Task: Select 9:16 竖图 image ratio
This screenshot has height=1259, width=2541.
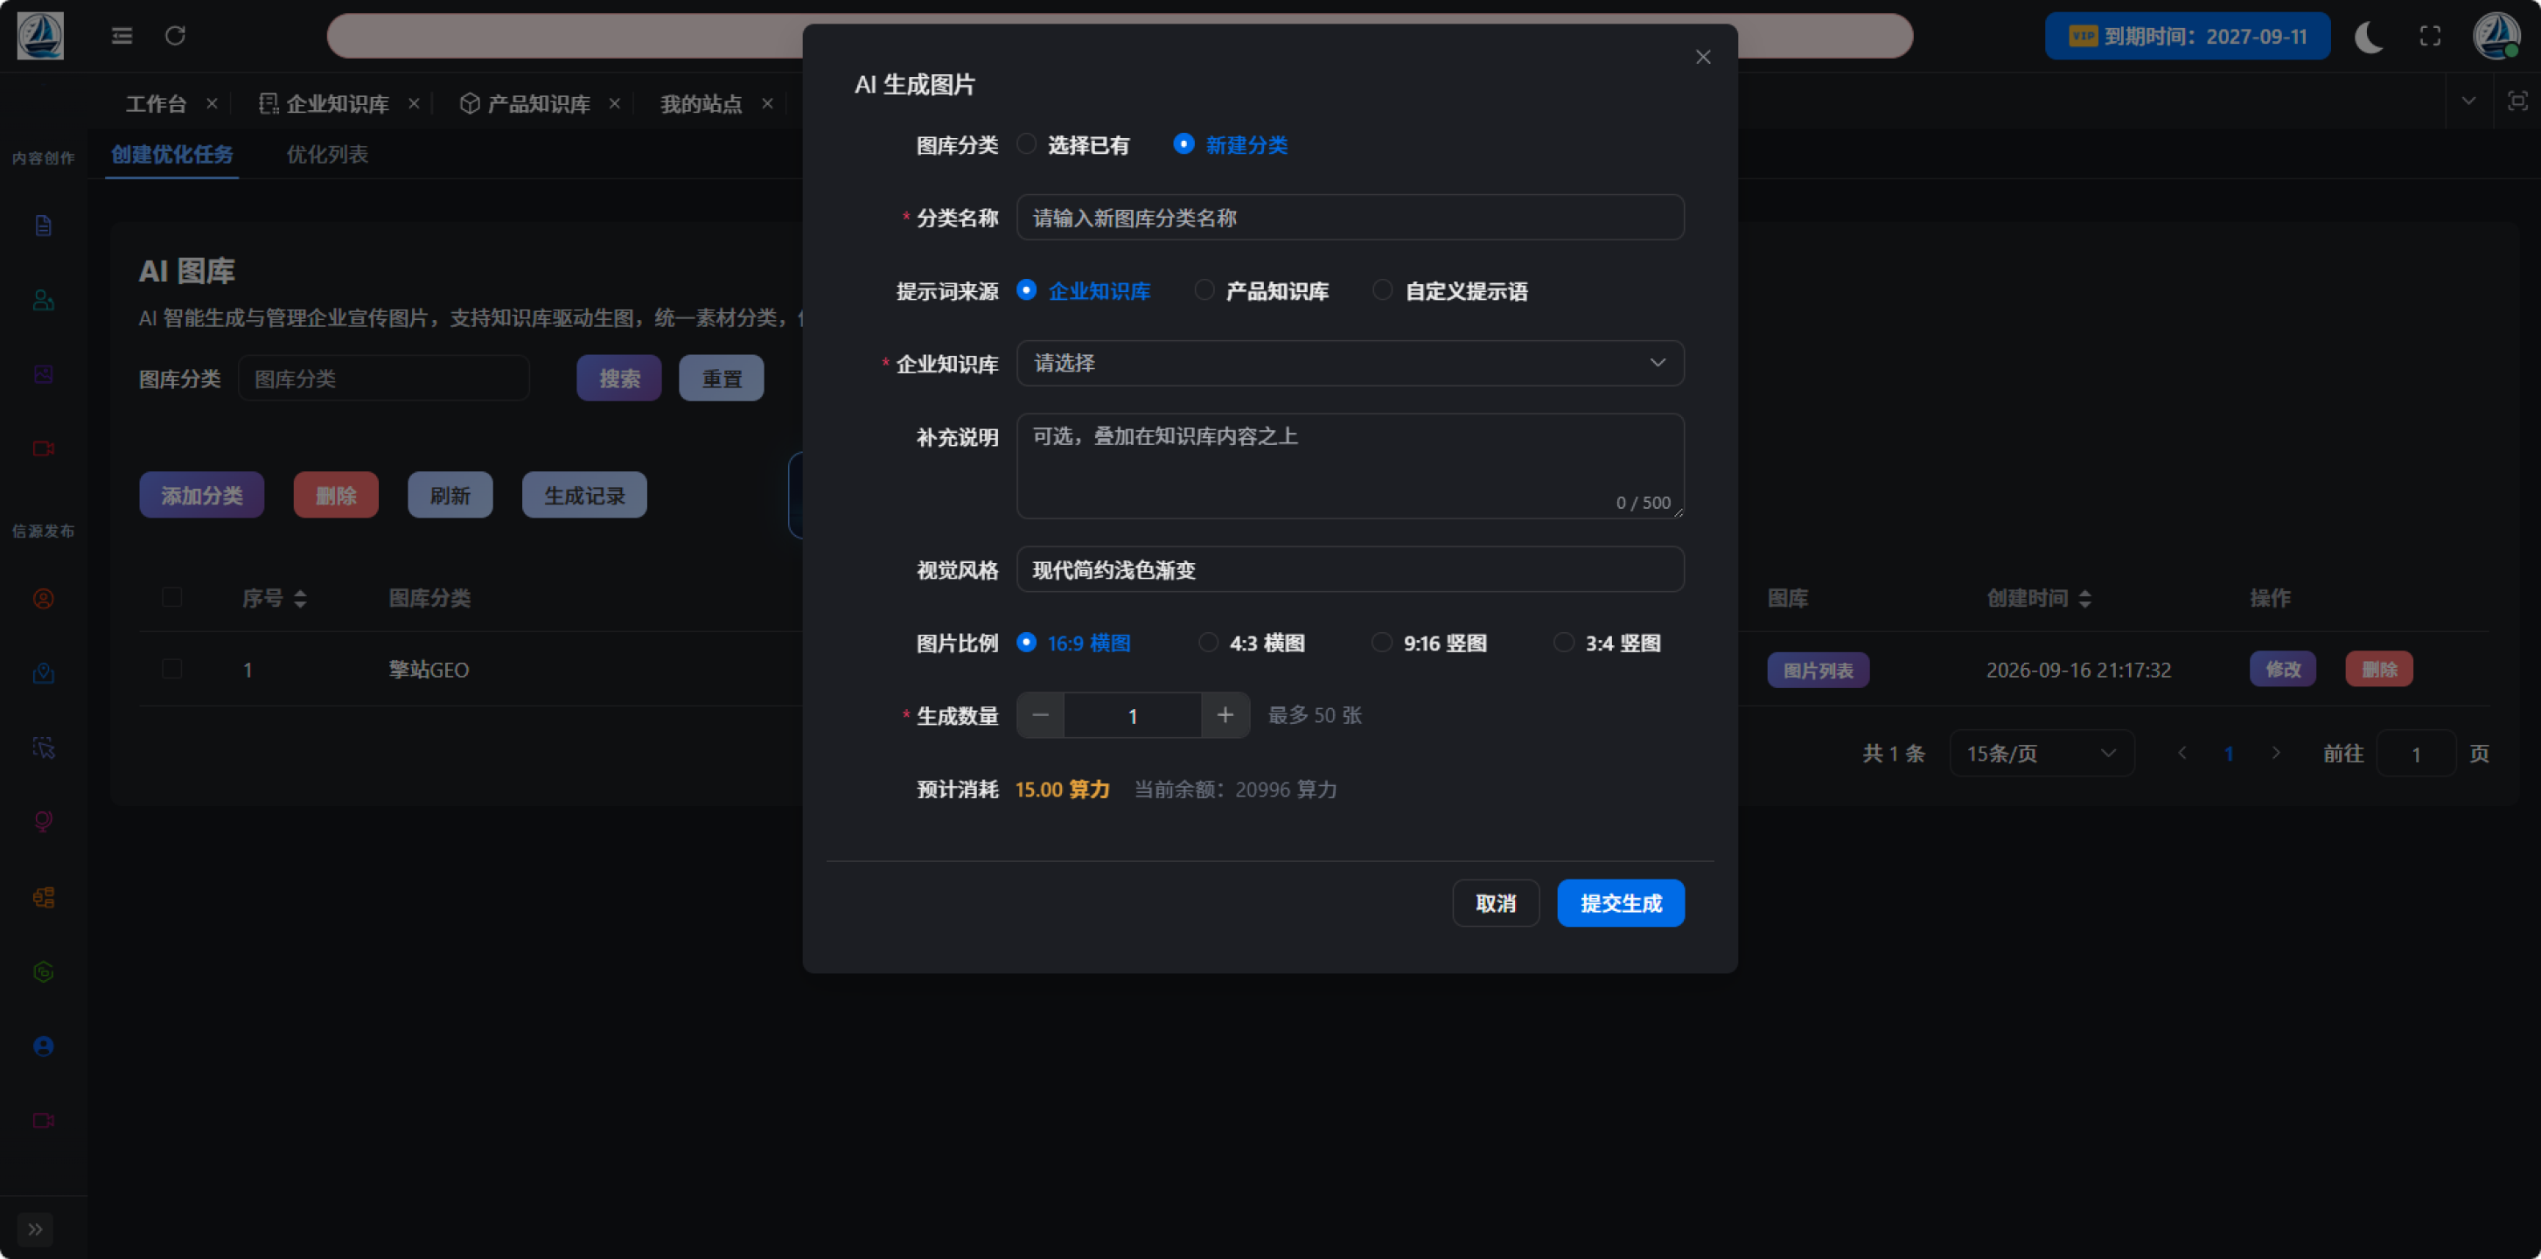Action: 1429,643
